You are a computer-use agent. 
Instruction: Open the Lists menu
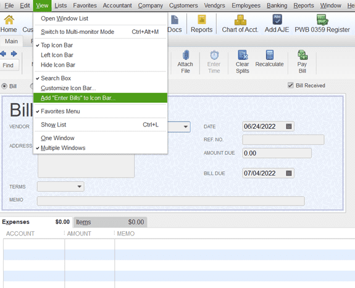coord(61,6)
